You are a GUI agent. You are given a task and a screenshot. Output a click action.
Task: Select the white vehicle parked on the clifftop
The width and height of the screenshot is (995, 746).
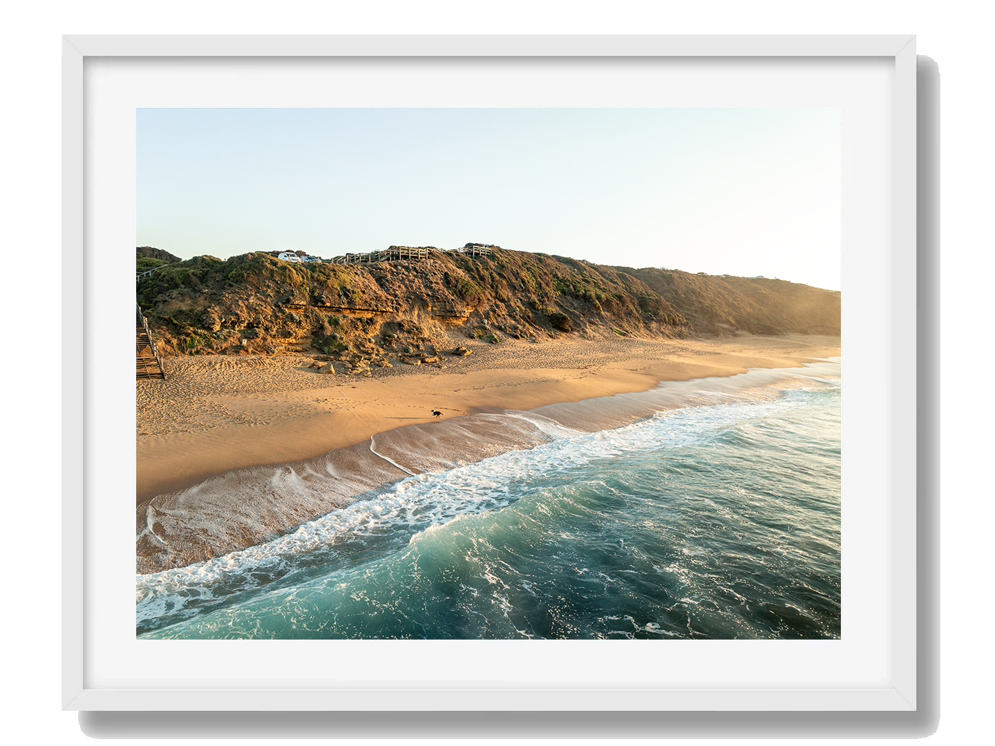click(290, 257)
